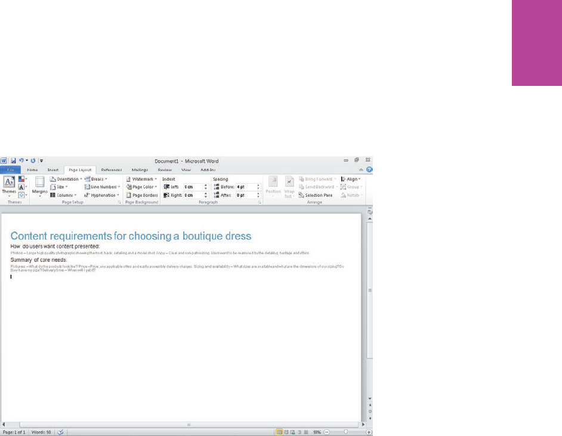Click the Wrap Text button

[x=289, y=187]
